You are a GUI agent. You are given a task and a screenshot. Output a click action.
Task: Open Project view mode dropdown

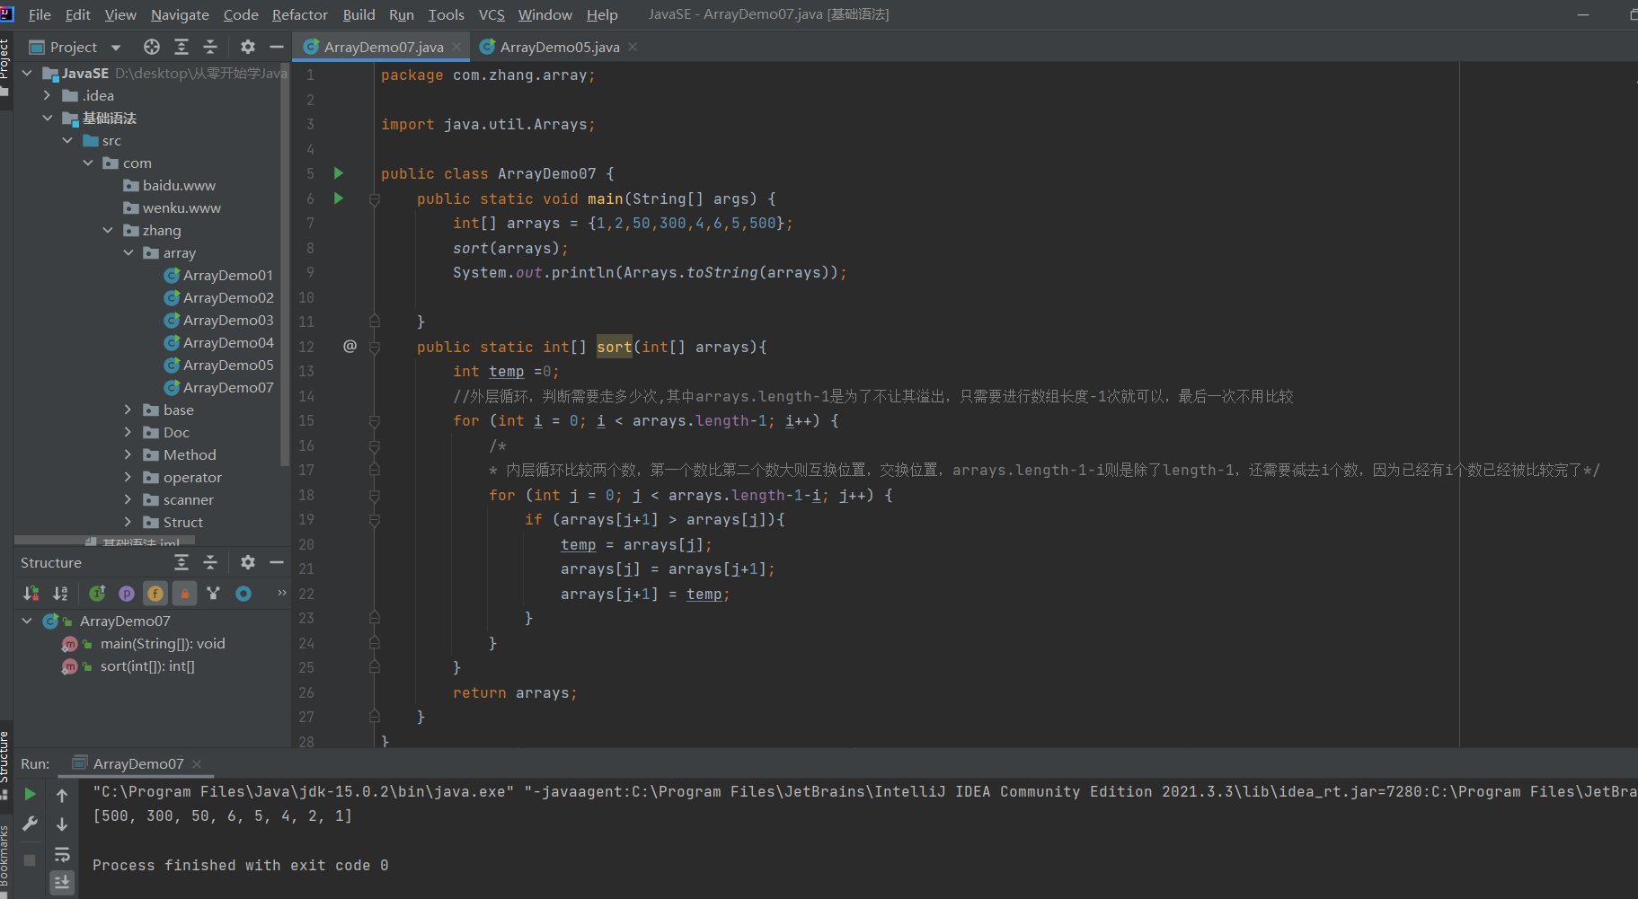116,48
